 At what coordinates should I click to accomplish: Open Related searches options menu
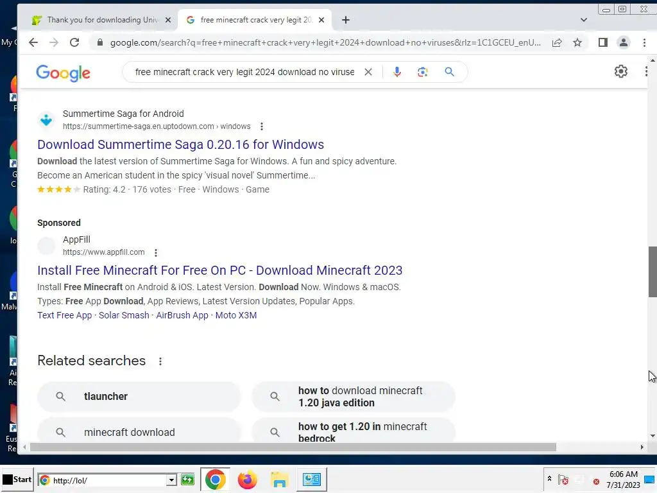point(160,361)
